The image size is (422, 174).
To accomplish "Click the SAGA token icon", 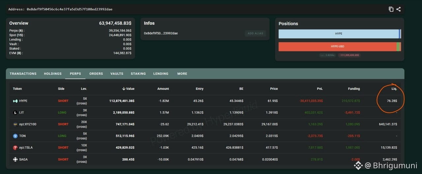I will [15, 160].
